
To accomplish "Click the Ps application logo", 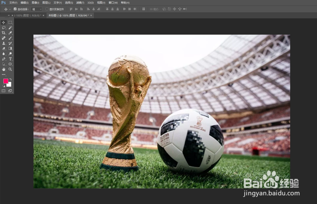I will (x=3, y=3).
